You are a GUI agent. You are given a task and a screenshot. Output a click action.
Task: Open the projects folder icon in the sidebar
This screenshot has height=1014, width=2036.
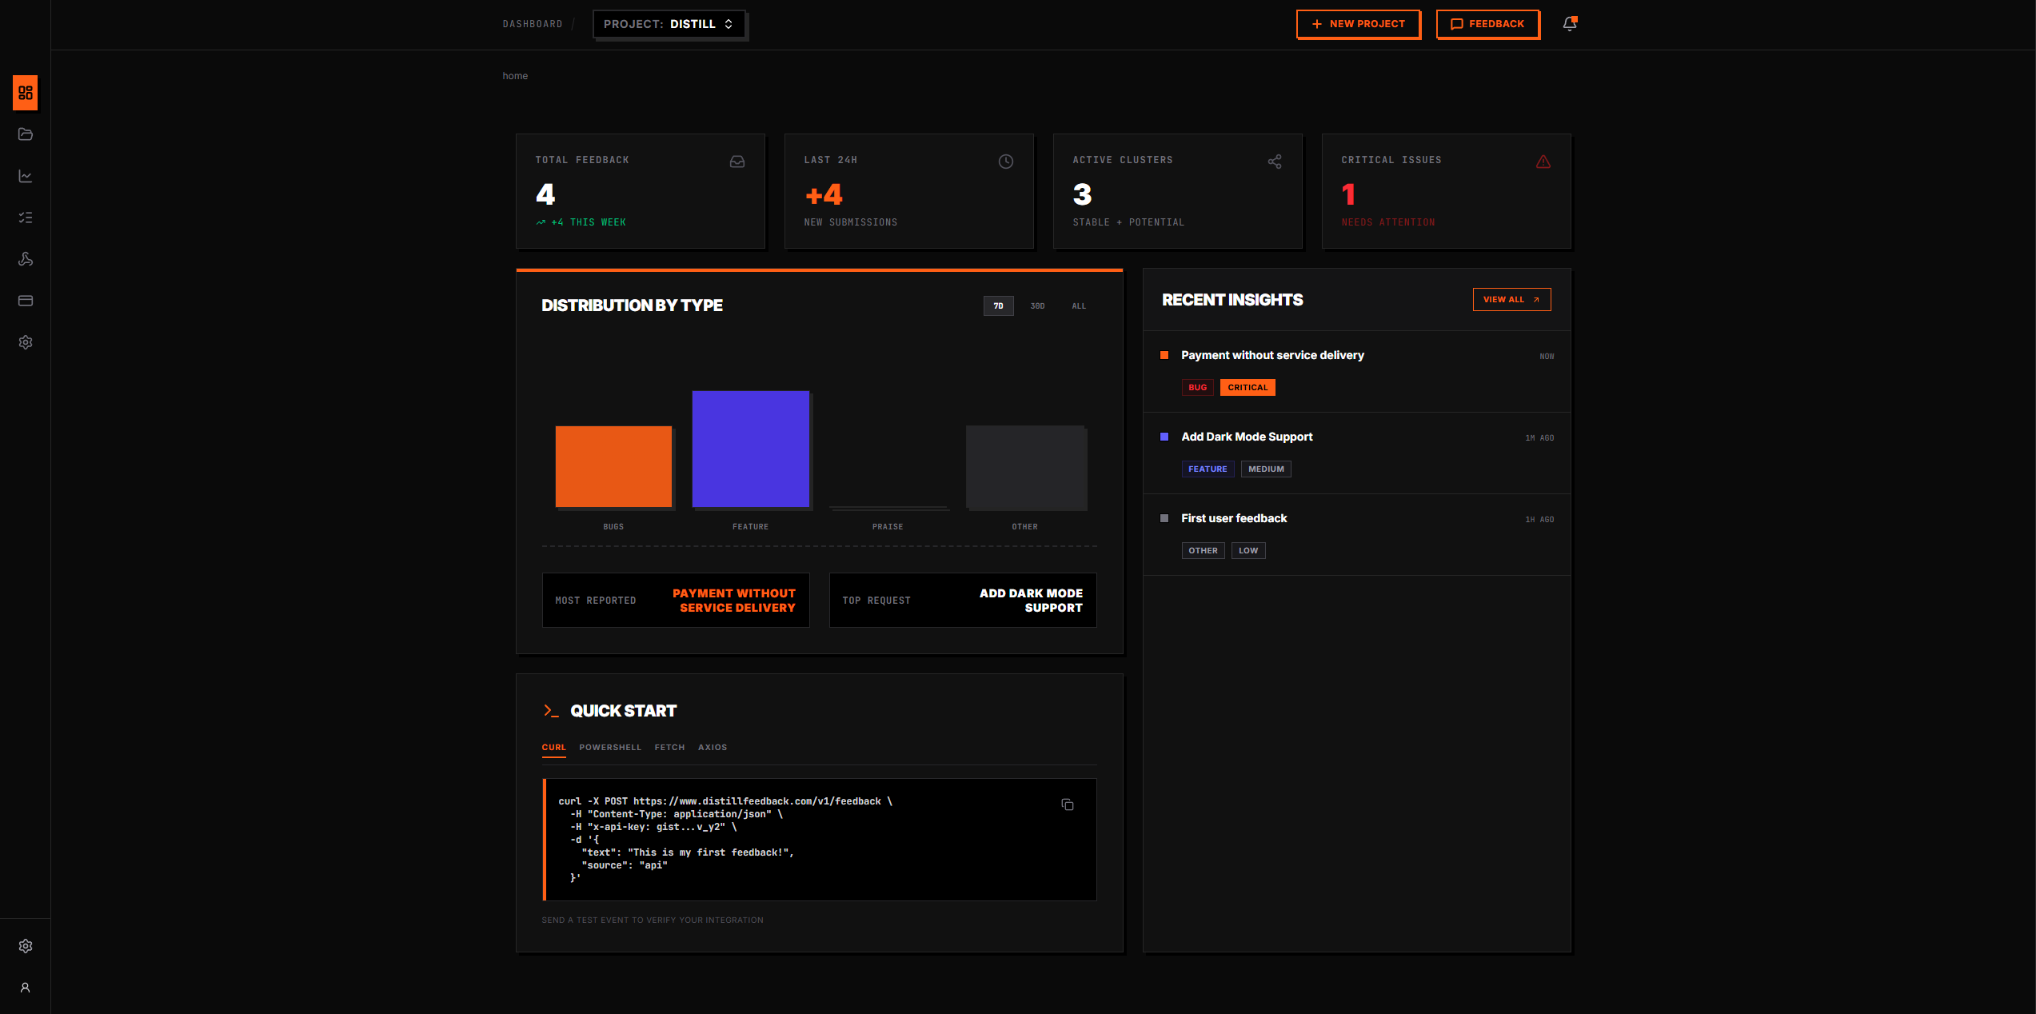[25, 134]
